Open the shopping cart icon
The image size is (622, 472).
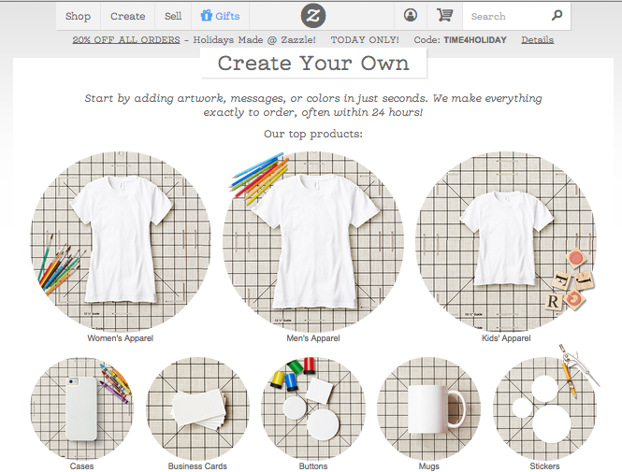point(444,16)
